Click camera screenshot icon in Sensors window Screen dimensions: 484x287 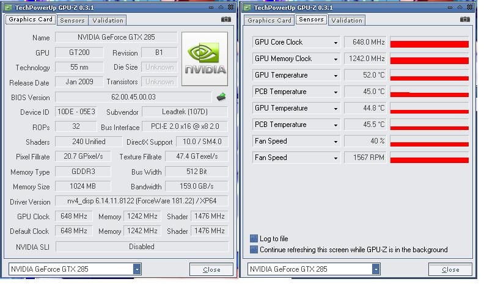465,20
